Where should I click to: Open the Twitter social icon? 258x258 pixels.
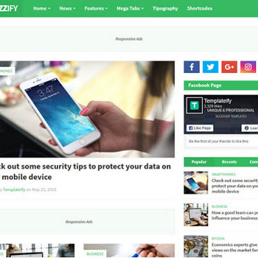[x=210, y=67]
